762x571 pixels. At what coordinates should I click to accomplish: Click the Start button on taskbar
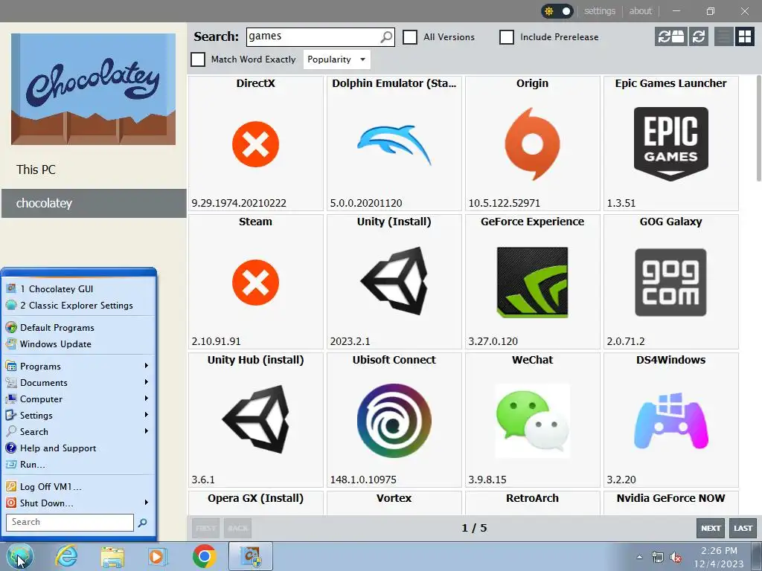(20, 556)
